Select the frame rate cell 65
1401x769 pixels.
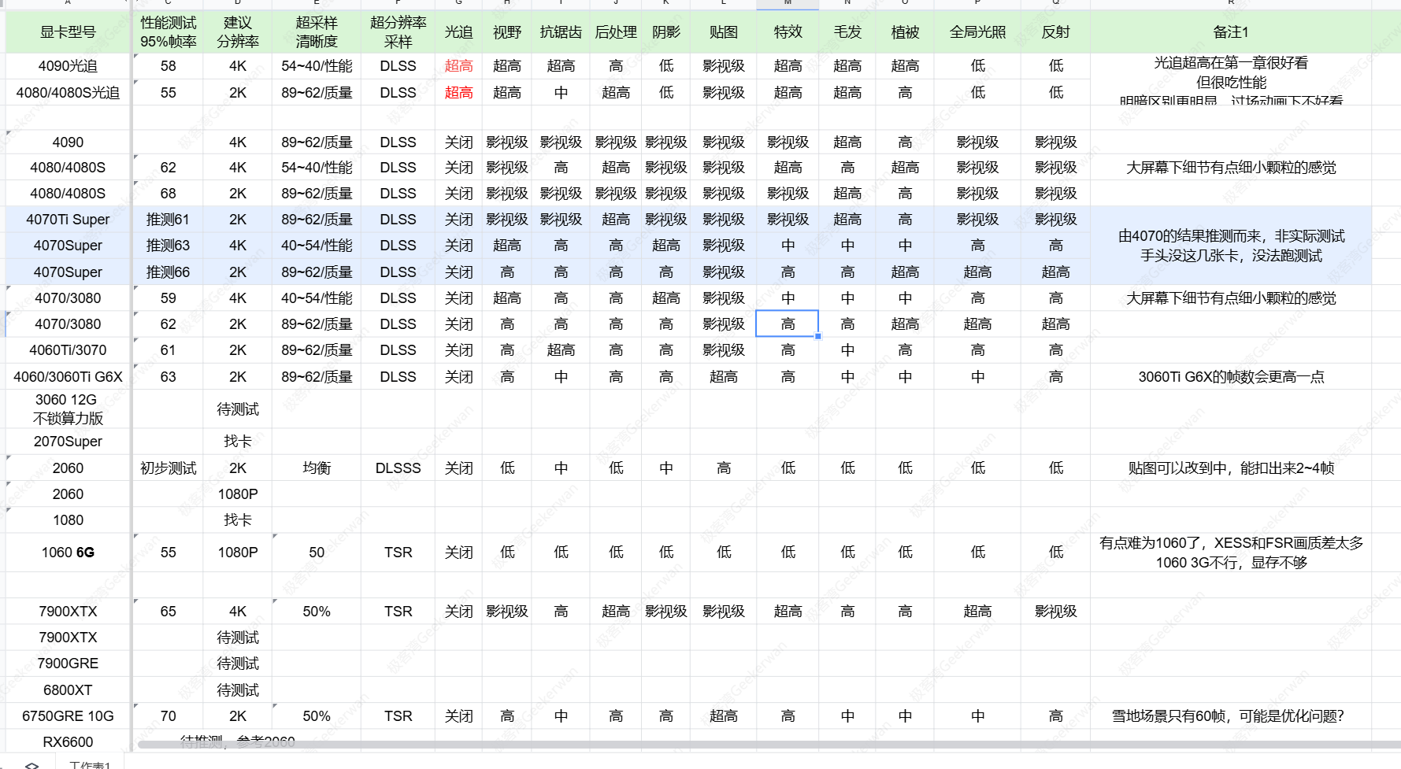tap(168, 612)
